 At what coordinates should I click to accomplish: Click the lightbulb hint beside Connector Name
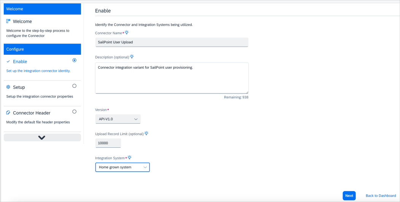127,33
